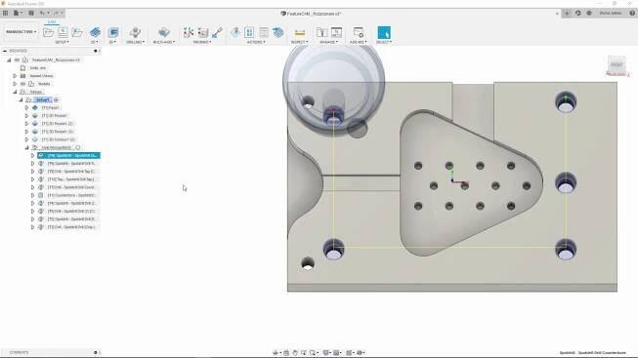Click the second Probing tool icon
Image resolution: width=638 pixels, height=358 pixels.
click(x=202, y=32)
